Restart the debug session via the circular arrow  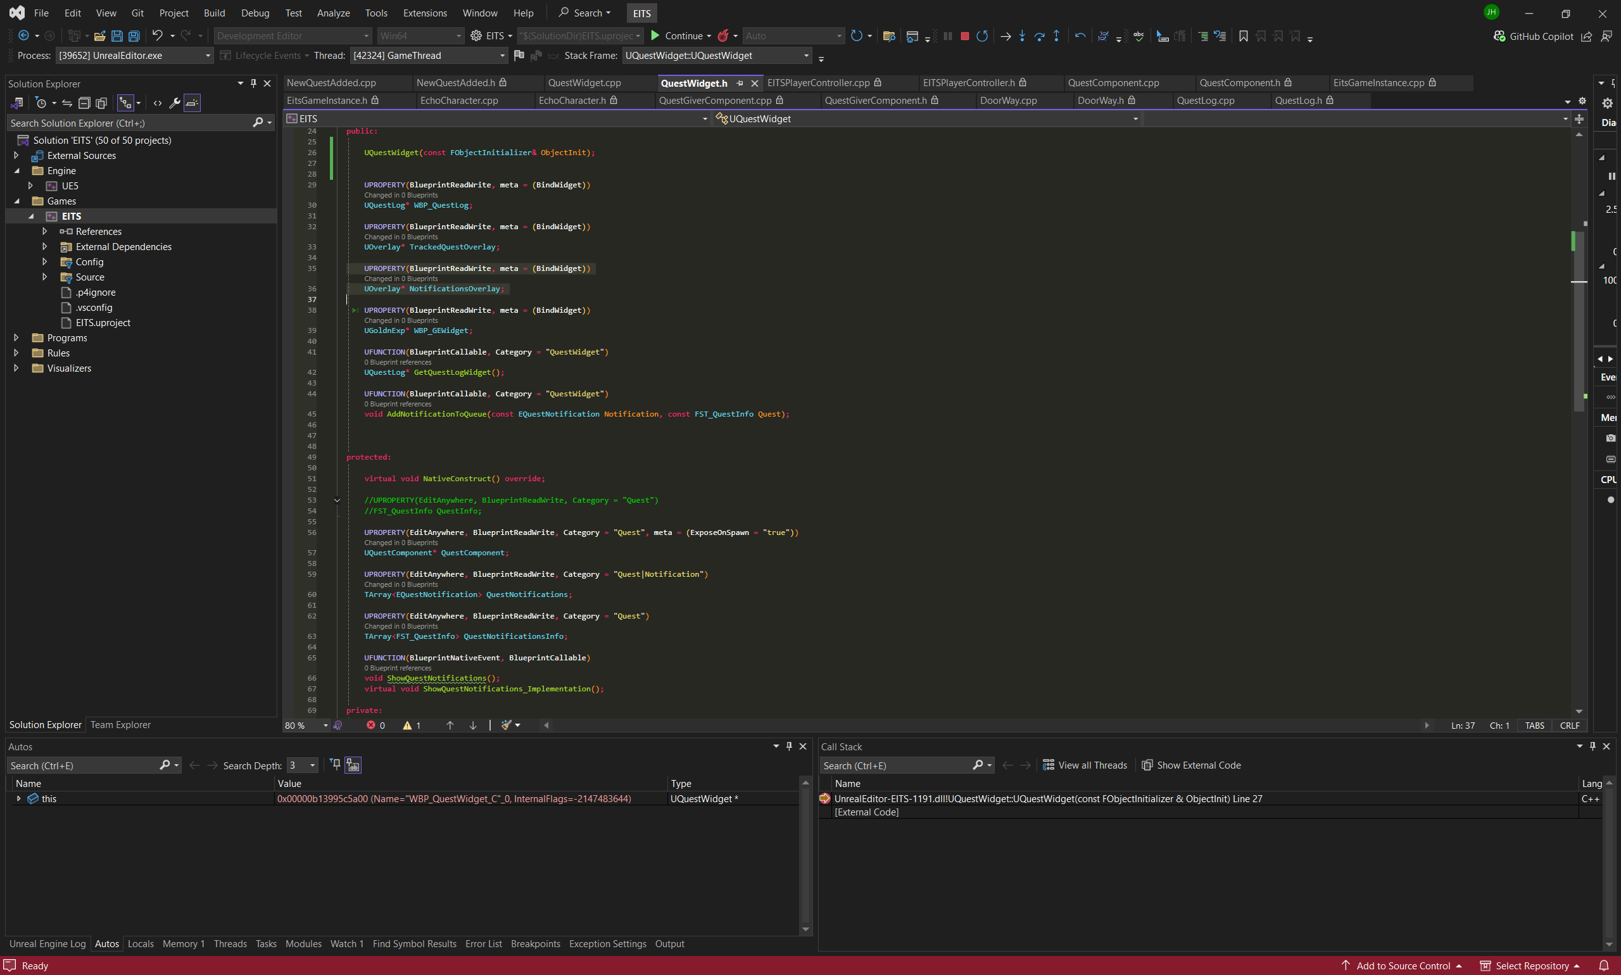(981, 36)
